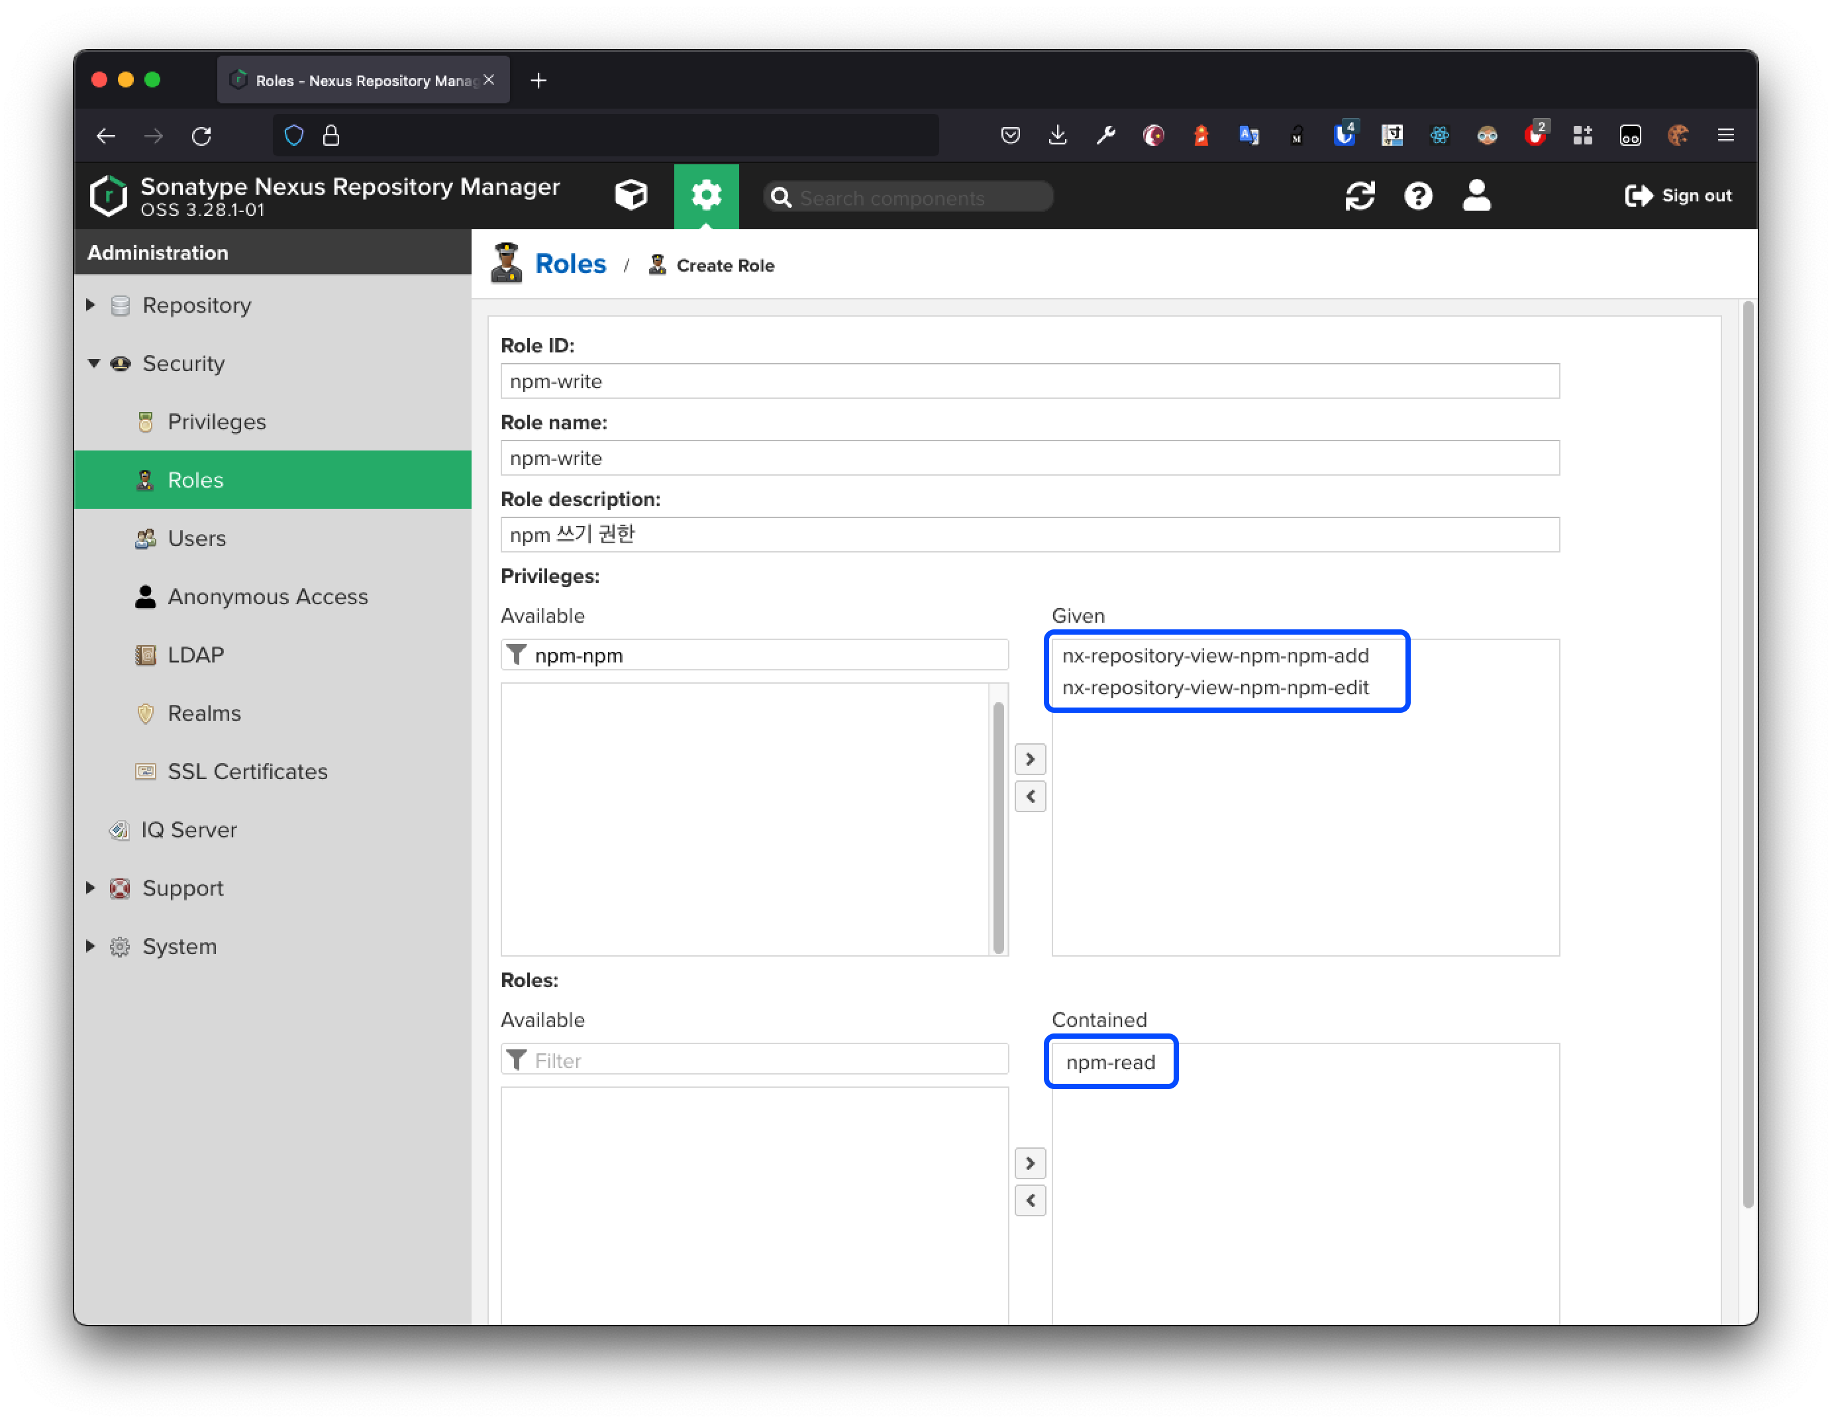Click the React devtools extension icon
The image size is (1832, 1423).
[x=1439, y=135]
